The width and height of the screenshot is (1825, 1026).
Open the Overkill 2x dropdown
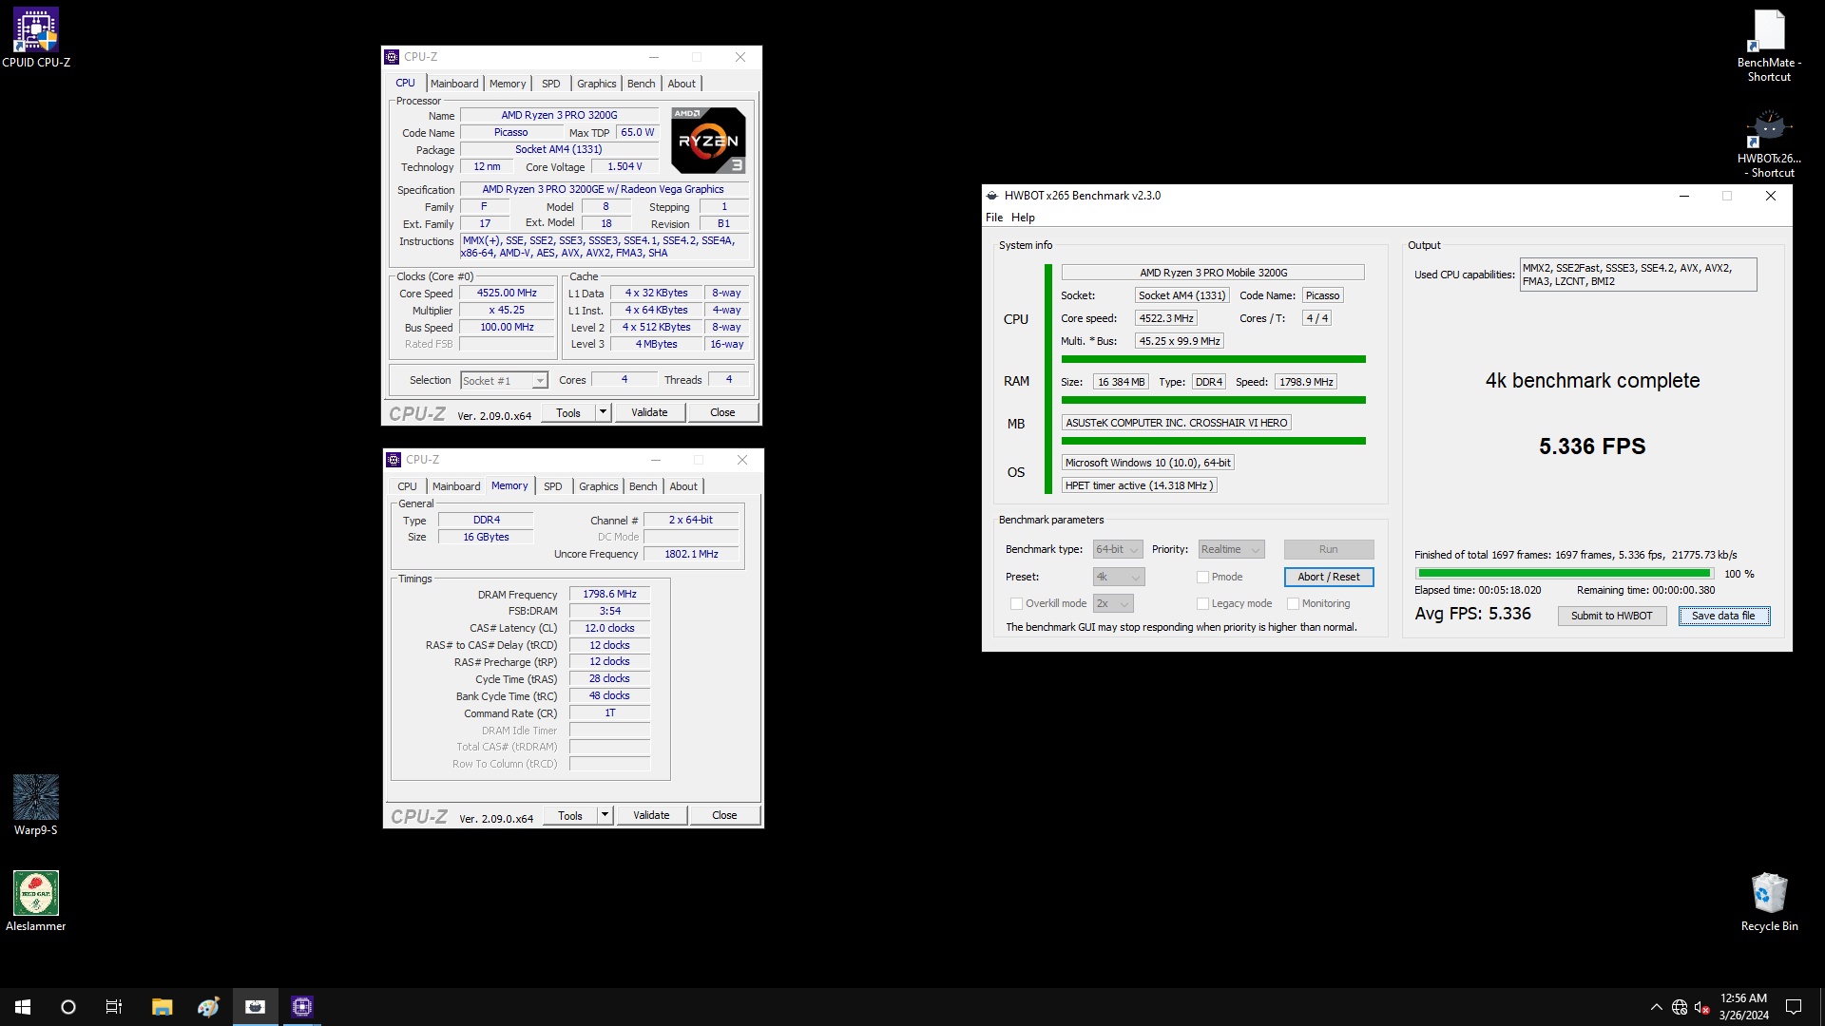[x=1113, y=603]
